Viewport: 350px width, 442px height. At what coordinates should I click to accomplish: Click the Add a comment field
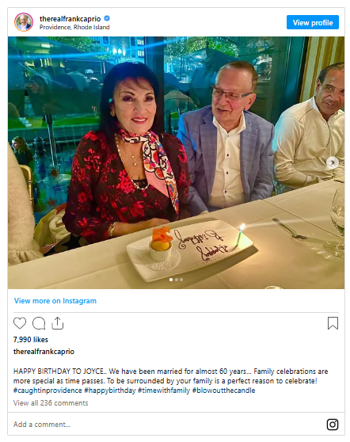point(166,425)
